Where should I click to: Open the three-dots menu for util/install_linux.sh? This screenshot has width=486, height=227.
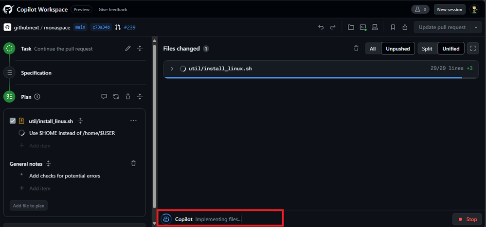click(x=134, y=121)
